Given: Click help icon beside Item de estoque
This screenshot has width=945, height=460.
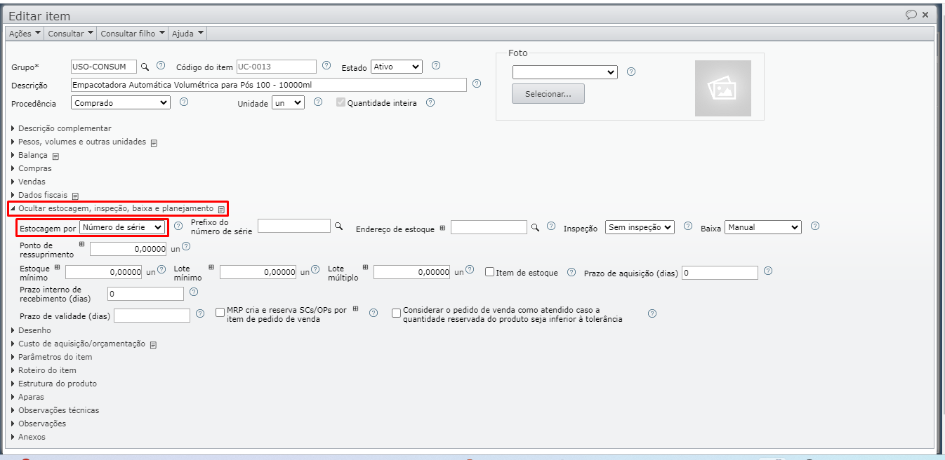Looking at the screenshot, I should [571, 272].
